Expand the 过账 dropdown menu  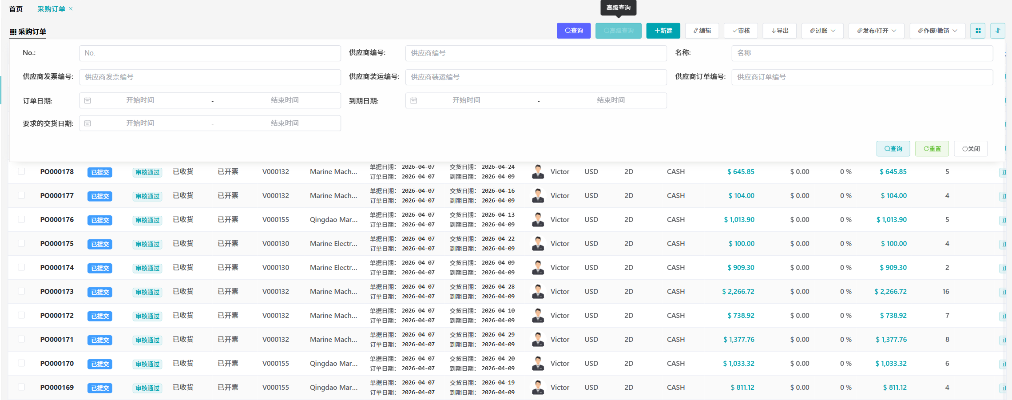[x=822, y=31]
